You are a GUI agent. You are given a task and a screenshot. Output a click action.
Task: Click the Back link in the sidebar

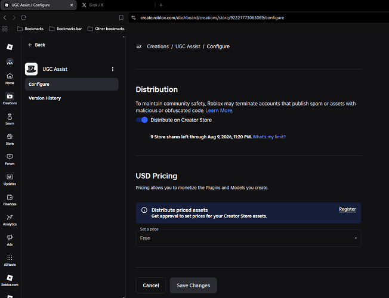(x=37, y=45)
